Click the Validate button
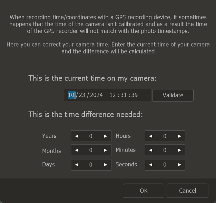 [173, 95]
